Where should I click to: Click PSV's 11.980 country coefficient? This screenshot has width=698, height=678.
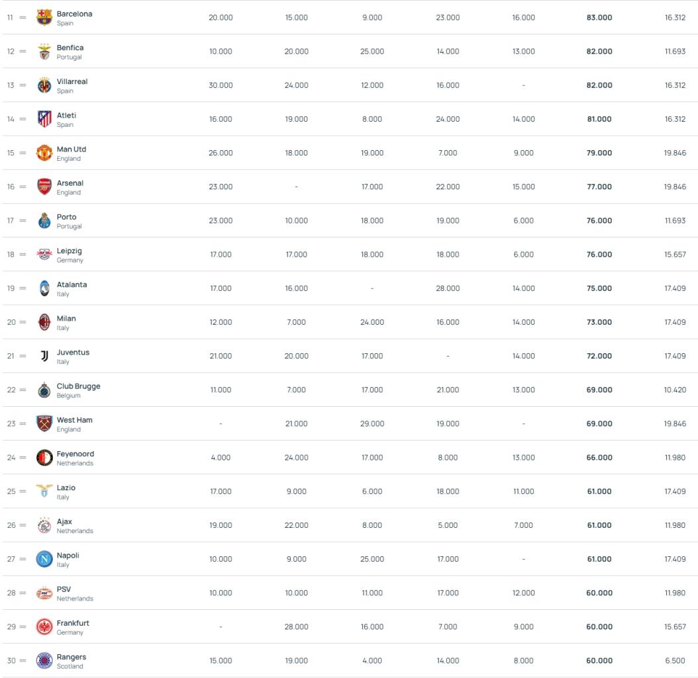(675, 593)
